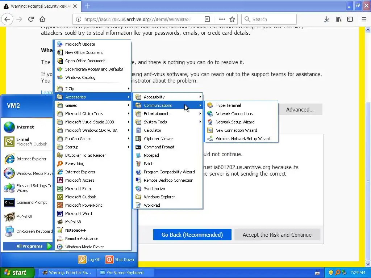The width and height of the screenshot is (371, 278).
Task: Open BitLocker To Go Reader
Action: coord(93,155)
